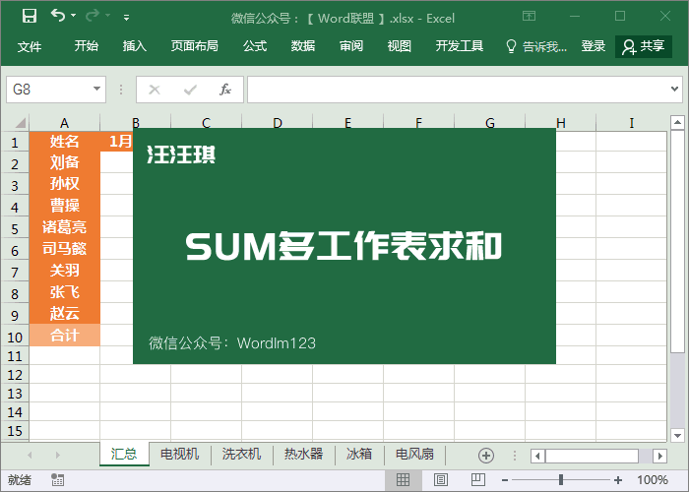Open the 页面布局 ribbon tab
Viewport: 689px width, 492px height.
pyautogui.click(x=195, y=46)
